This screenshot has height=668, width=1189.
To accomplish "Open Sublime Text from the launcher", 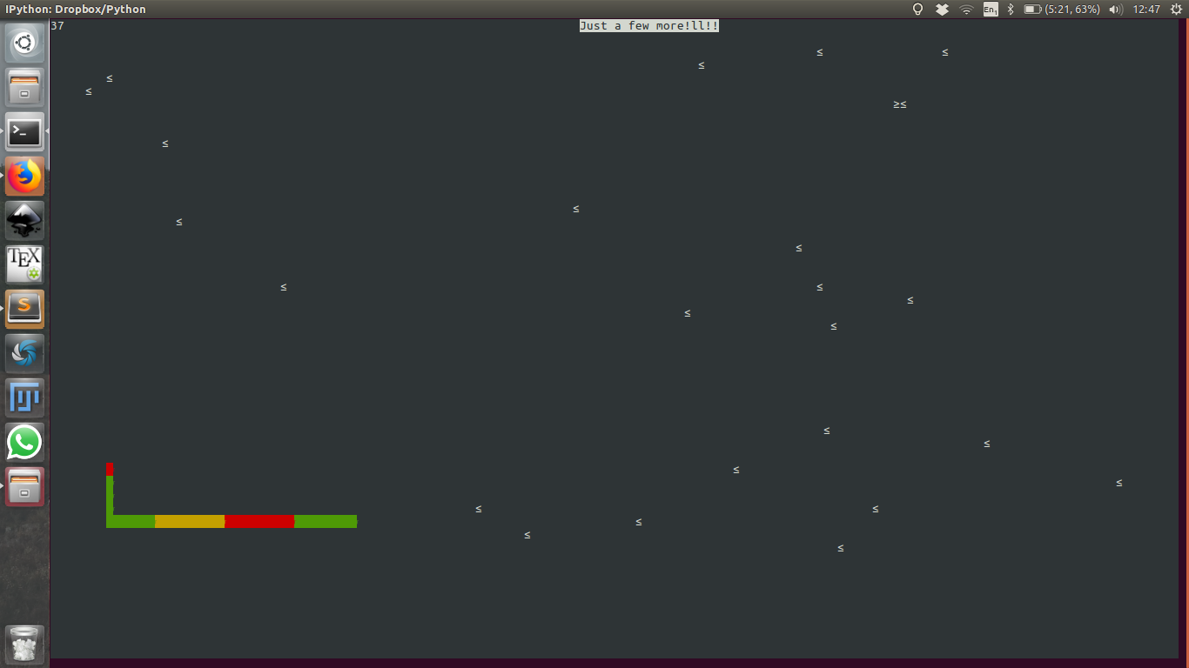I will pos(24,308).
